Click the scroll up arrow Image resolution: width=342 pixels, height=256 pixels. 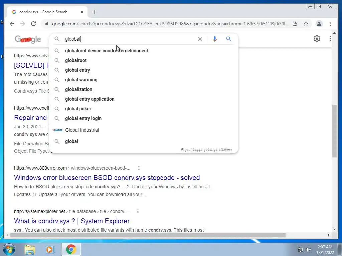coord(334,33)
